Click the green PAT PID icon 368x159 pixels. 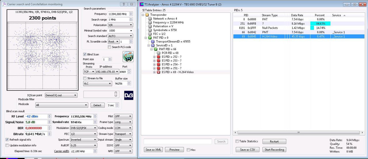coord(150,38)
